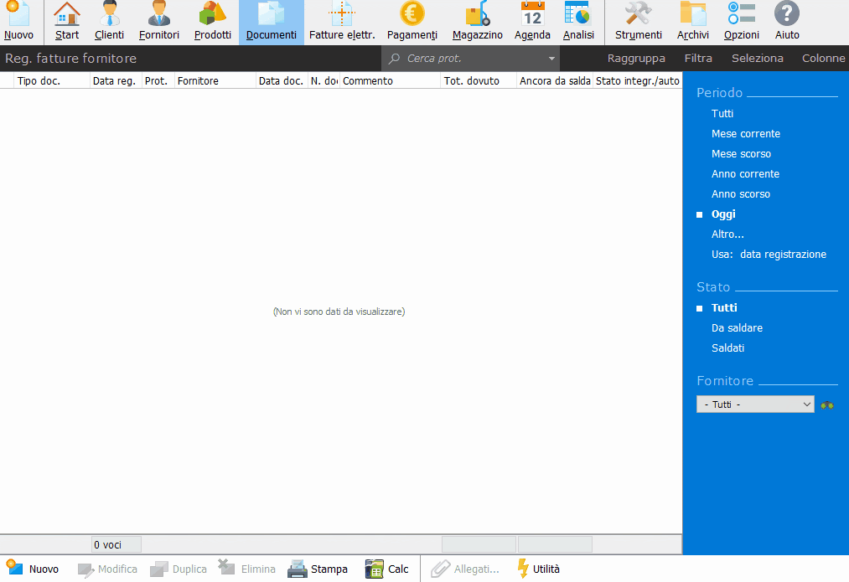Sort by Ancora da saldare column header

(555, 80)
